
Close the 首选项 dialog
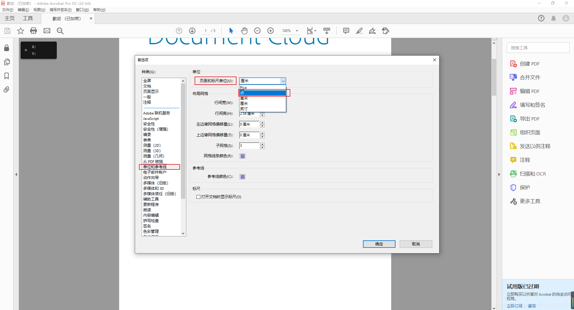click(435, 60)
